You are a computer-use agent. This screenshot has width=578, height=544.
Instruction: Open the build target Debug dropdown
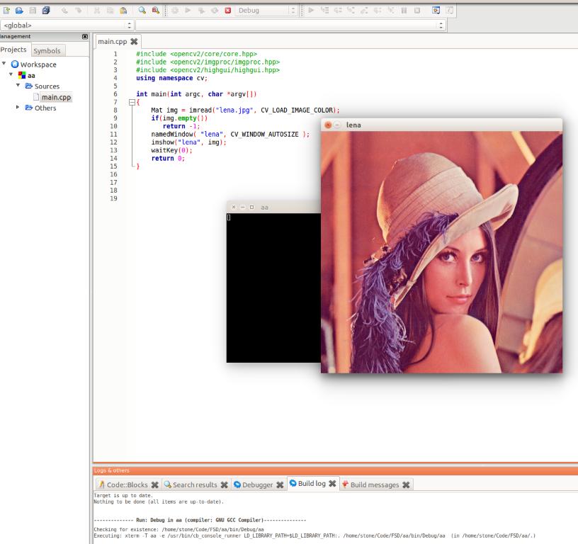click(266, 11)
